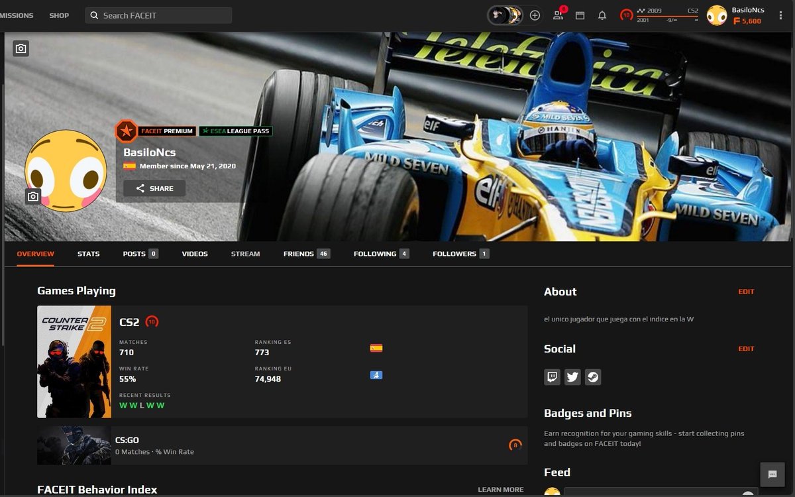
Task: Click the 5,600 FACEIT points balance
Action: pyautogui.click(x=747, y=21)
